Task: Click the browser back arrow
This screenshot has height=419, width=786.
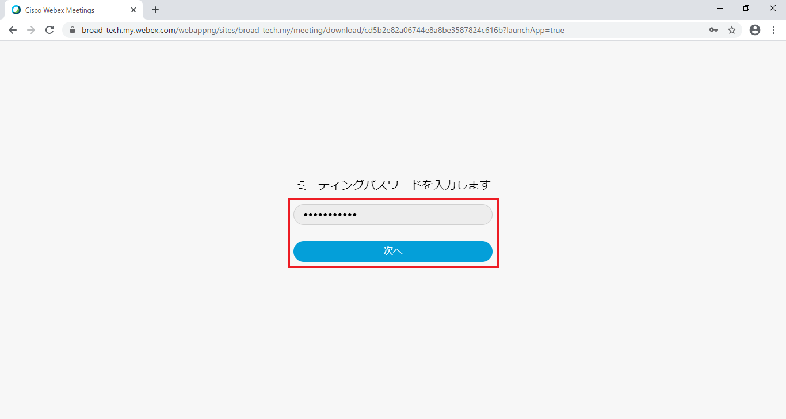Action: (x=13, y=30)
